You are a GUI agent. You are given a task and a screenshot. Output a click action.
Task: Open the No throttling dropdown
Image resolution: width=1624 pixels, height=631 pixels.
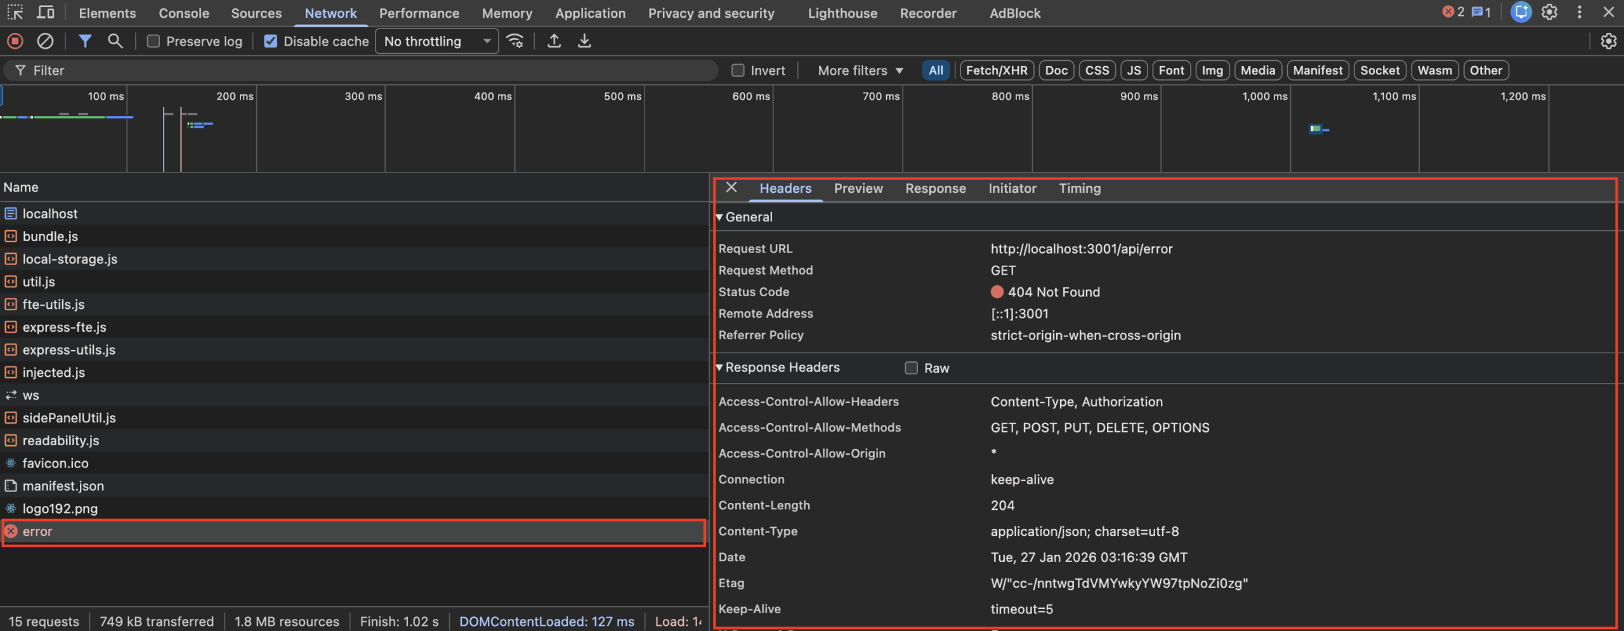coord(436,41)
